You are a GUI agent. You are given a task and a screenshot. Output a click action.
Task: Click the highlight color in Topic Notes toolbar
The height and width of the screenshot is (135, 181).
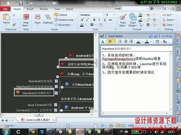click(138, 42)
